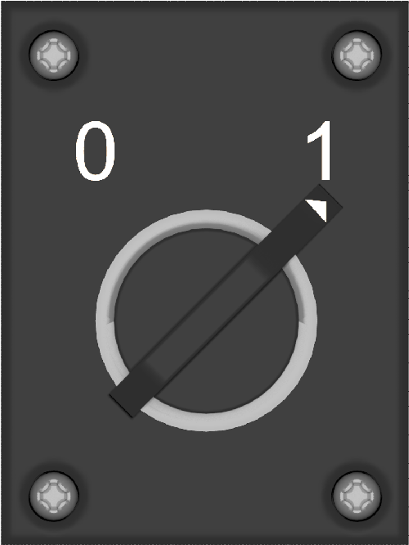Click the cross slot of the top-left screw

coord(54,56)
